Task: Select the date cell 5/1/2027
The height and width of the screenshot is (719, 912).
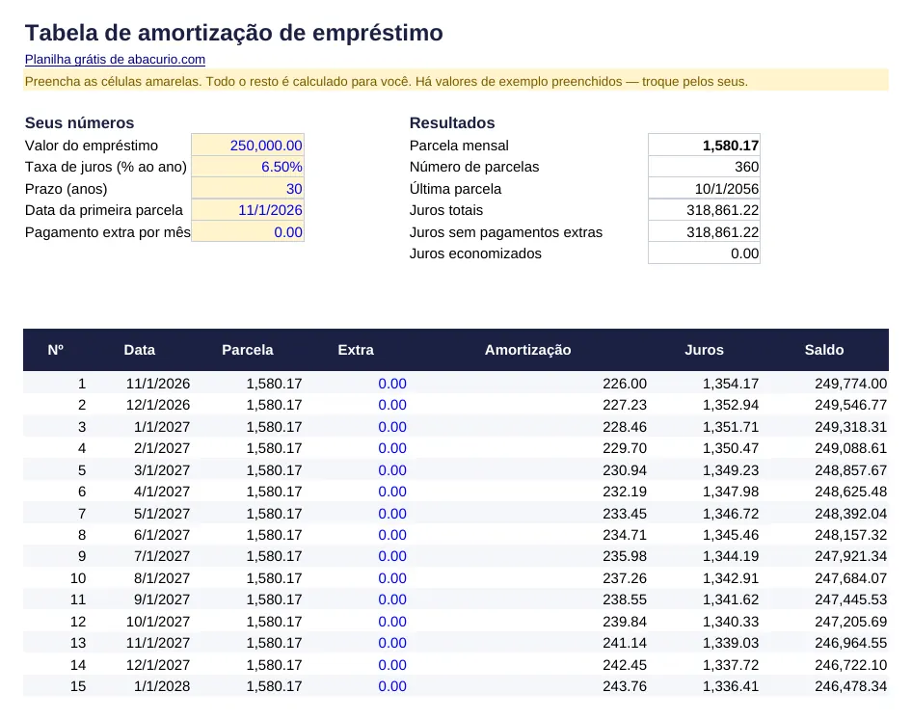Action: click(162, 514)
